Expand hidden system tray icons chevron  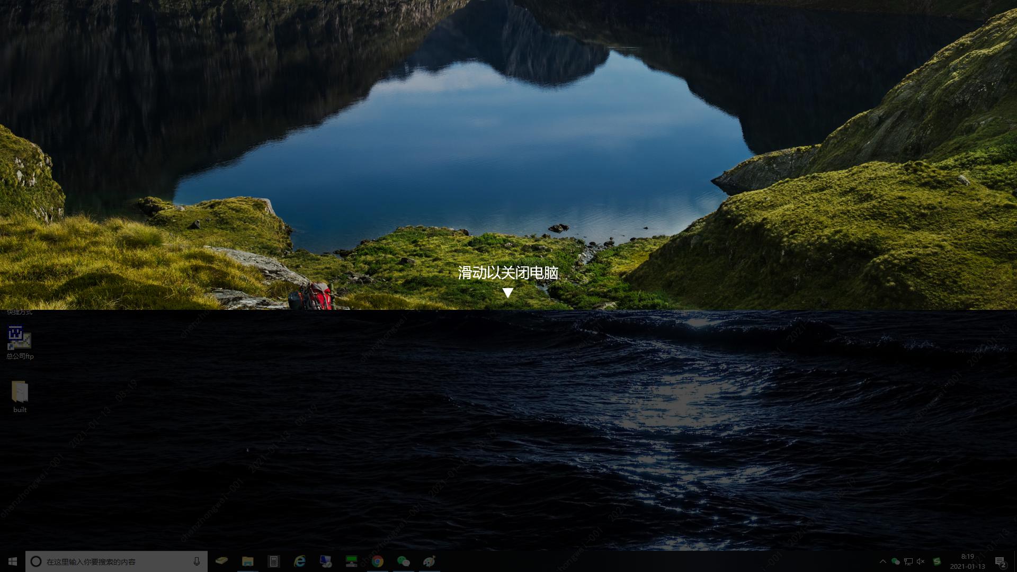pos(882,561)
